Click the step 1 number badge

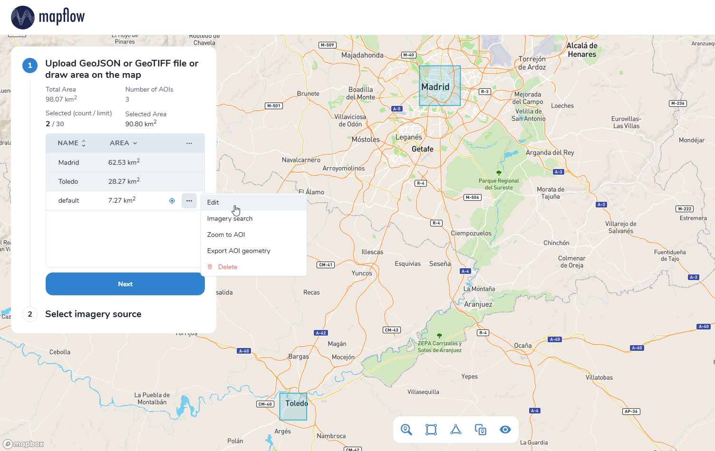[x=30, y=66]
